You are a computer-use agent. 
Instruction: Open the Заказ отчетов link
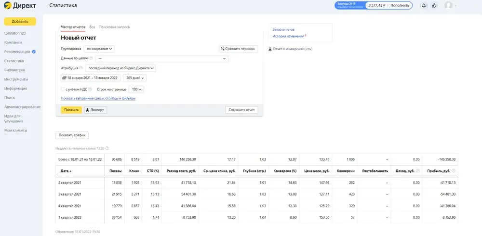pos(283,29)
